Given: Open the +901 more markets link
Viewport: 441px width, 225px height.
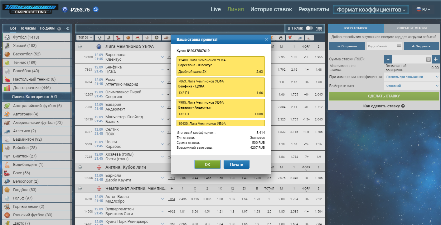Looking at the screenshot, I should coord(172,178).
